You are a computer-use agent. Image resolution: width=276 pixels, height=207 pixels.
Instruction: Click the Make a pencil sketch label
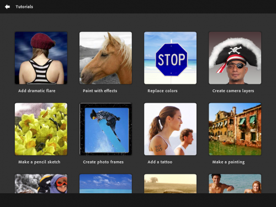39,162
